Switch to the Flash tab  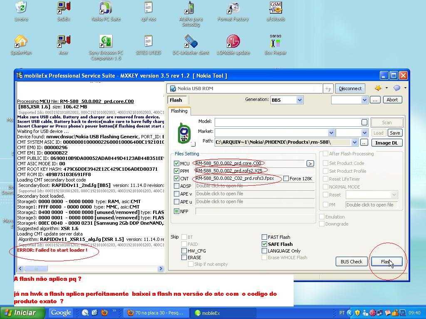point(176,100)
